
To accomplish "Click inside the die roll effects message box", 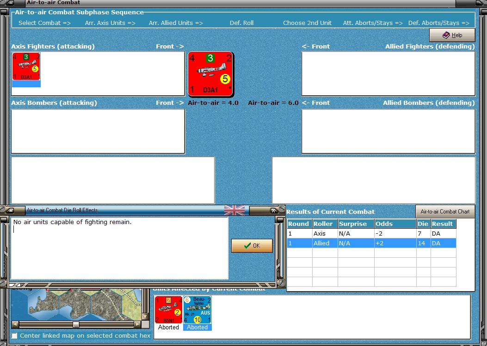I will tap(120, 248).
